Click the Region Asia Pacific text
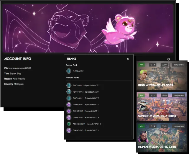Image resolution: width=189 pixels, height=154 pixels. pyautogui.click(x=14, y=79)
